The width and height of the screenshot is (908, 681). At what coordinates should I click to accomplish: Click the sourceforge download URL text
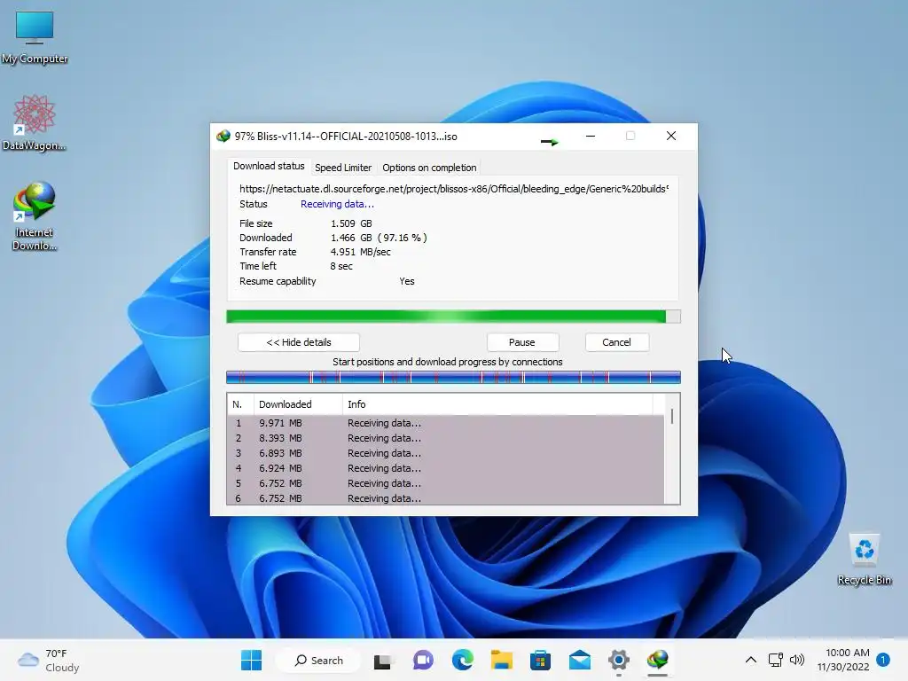click(454, 189)
